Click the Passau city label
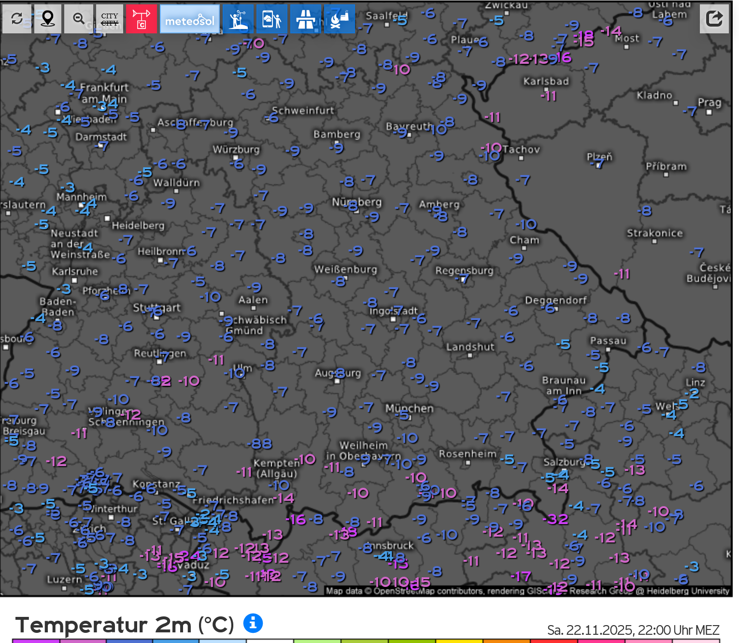739x643 pixels. [x=608, y=340]
